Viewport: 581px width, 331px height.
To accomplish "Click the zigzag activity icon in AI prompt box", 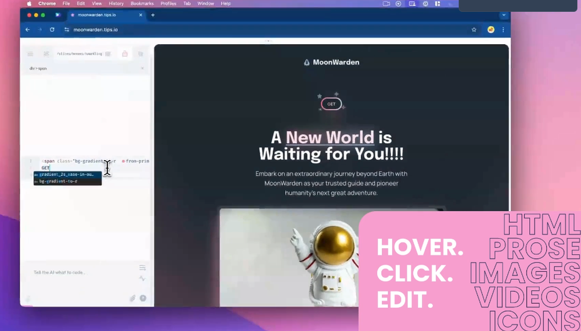I will (142, 278).
